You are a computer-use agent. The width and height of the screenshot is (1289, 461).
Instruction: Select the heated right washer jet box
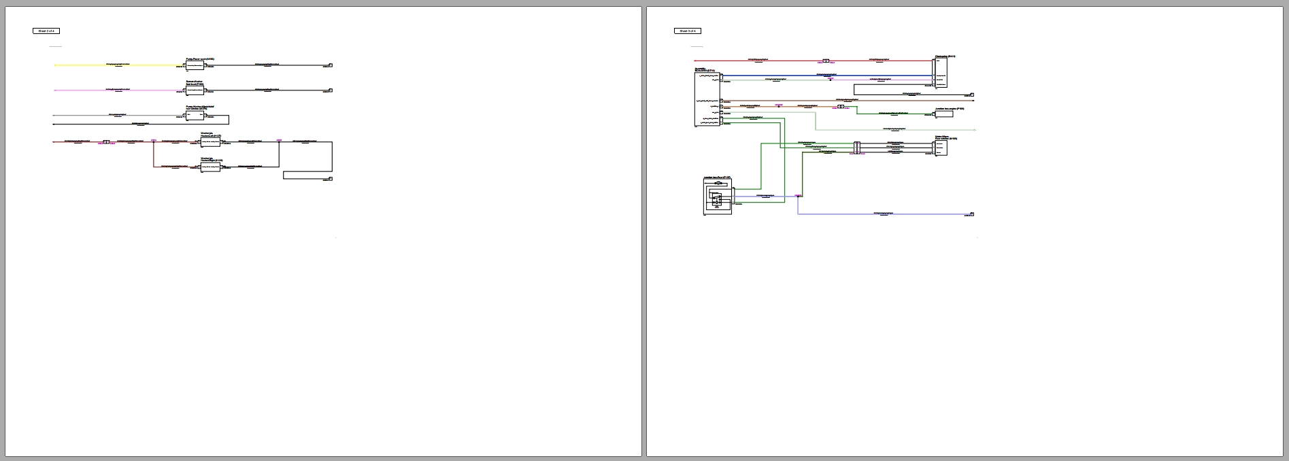coord(210,166)
